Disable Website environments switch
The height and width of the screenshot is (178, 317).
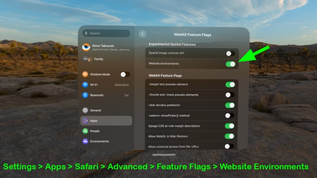[230, 64]
